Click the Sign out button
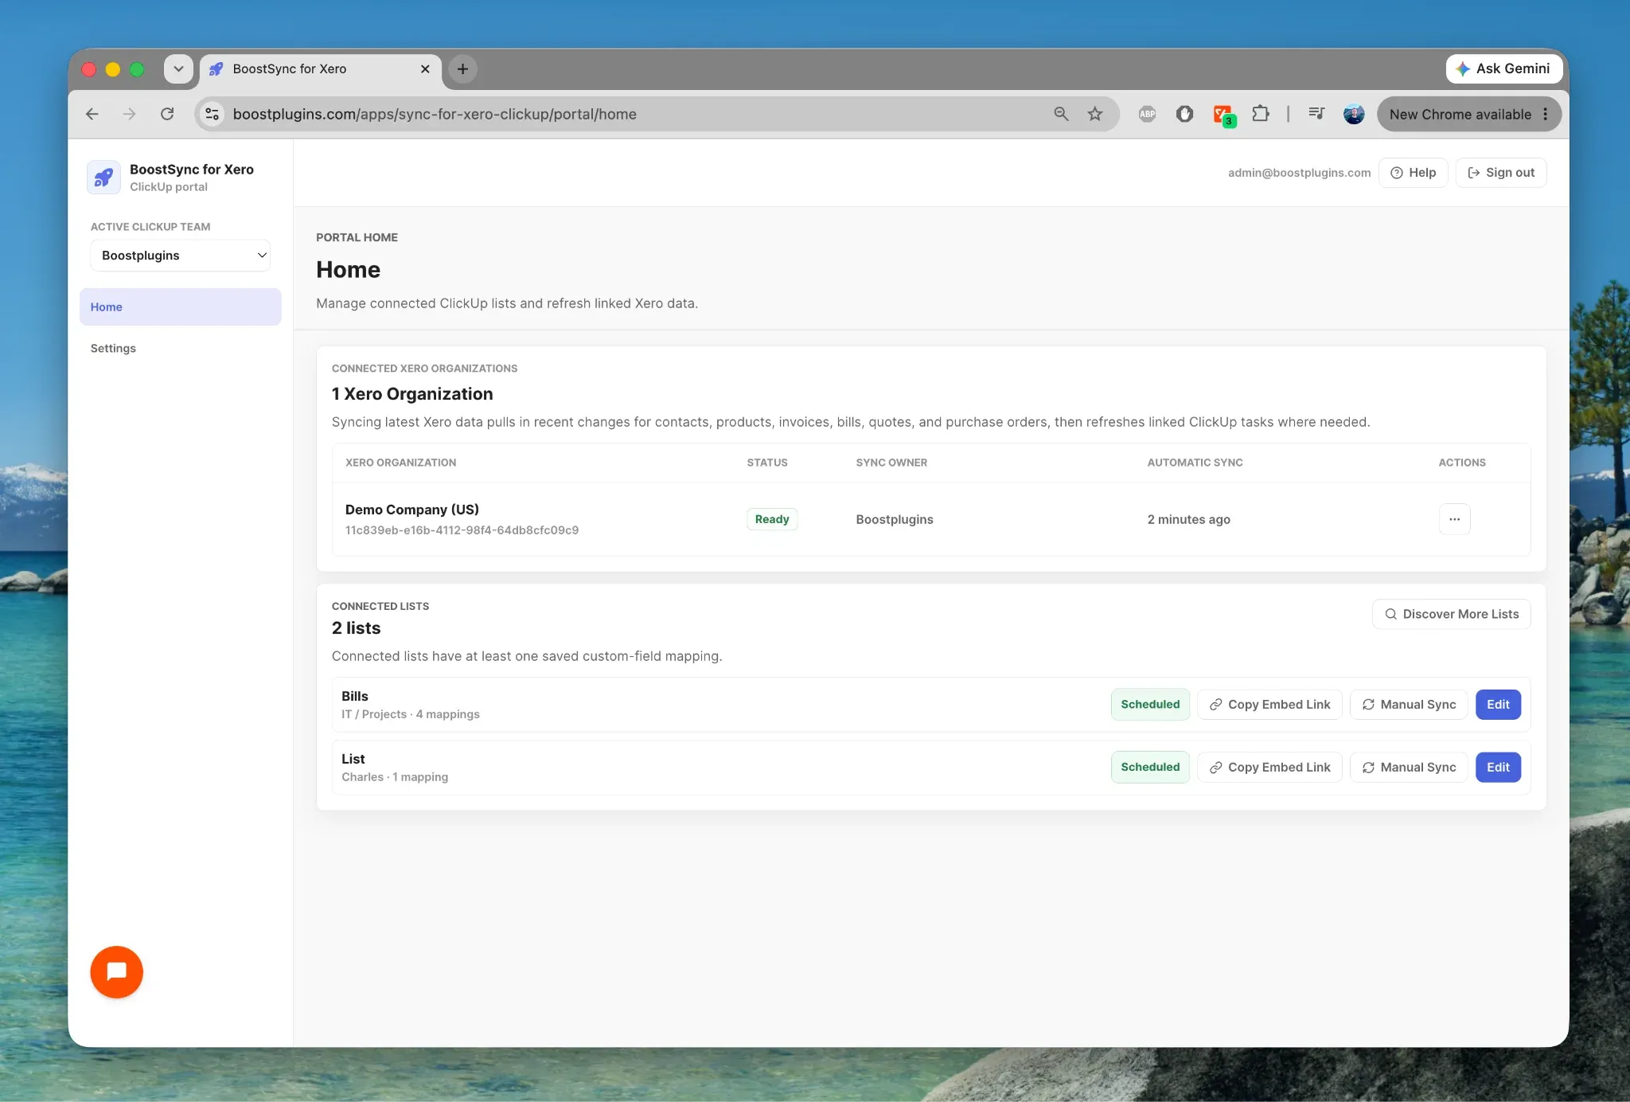Viewport: 1630px width, 1102px height. point(1501,173)
